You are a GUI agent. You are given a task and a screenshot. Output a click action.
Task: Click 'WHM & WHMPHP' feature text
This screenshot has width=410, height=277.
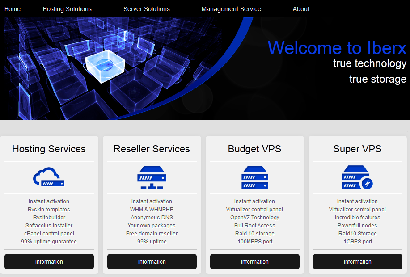tap(152, 210)
